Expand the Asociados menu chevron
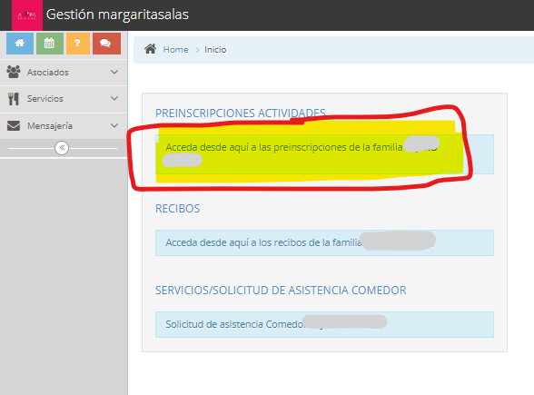534x395 pixels. pos(114,72)
